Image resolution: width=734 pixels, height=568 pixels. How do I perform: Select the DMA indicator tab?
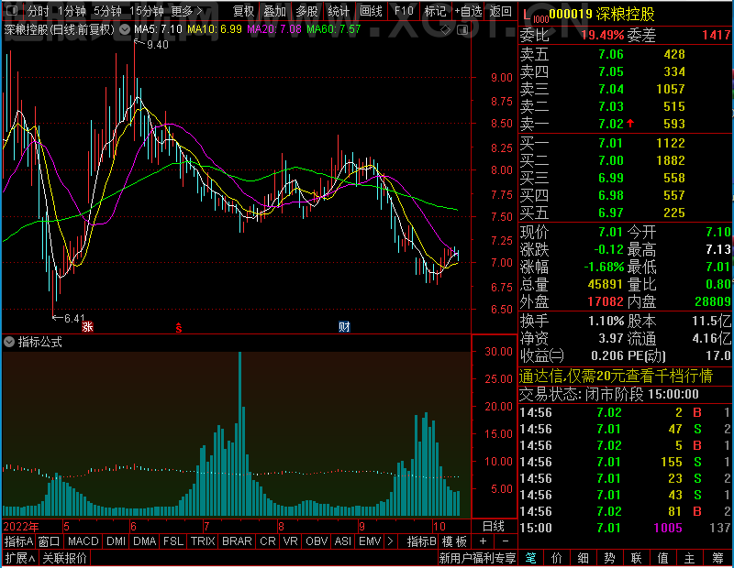145,541
